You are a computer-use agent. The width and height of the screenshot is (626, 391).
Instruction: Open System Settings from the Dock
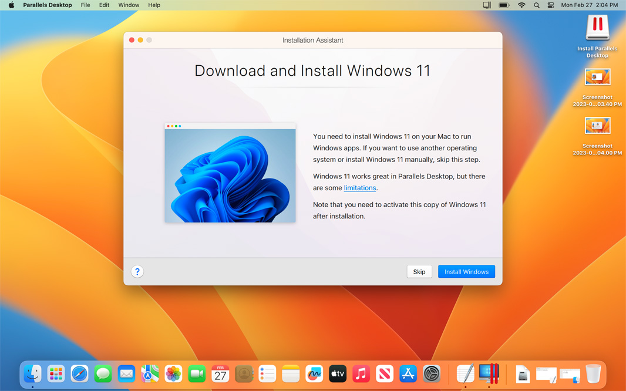[x=432, y=373]
